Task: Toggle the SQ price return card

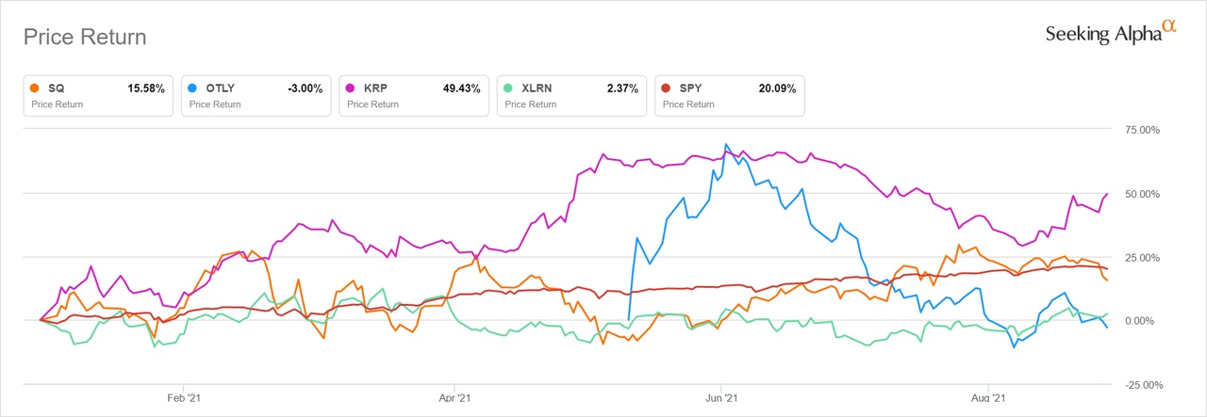Action: point(98,95)
